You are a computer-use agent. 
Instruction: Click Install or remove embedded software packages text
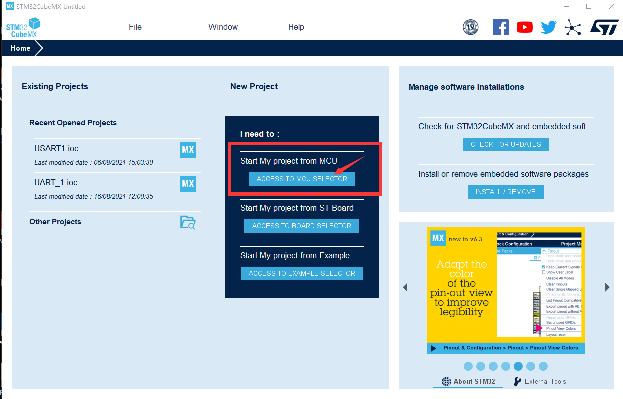(503, 174)
